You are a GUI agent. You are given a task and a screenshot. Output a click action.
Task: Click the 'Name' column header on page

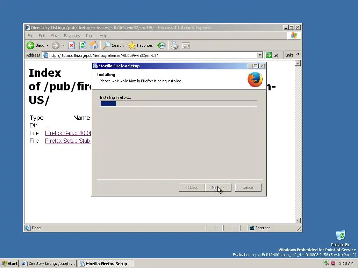tap(82, 118)
